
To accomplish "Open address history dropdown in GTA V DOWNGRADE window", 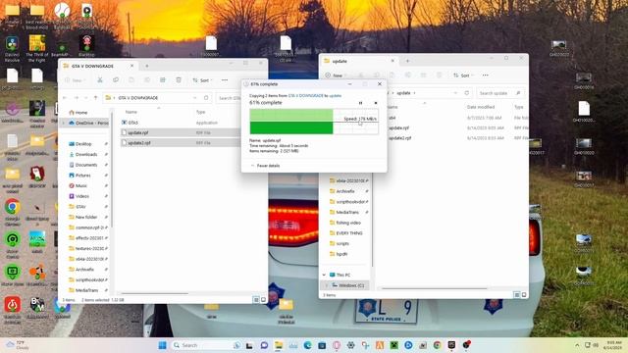I will tap(194, 98).
